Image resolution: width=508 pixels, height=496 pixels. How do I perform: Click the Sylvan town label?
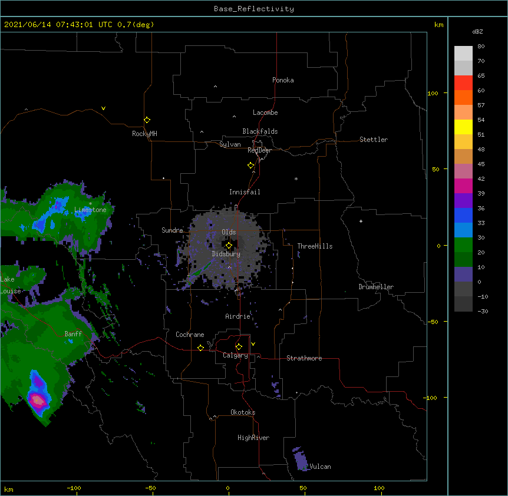click(x=230, y=144)
